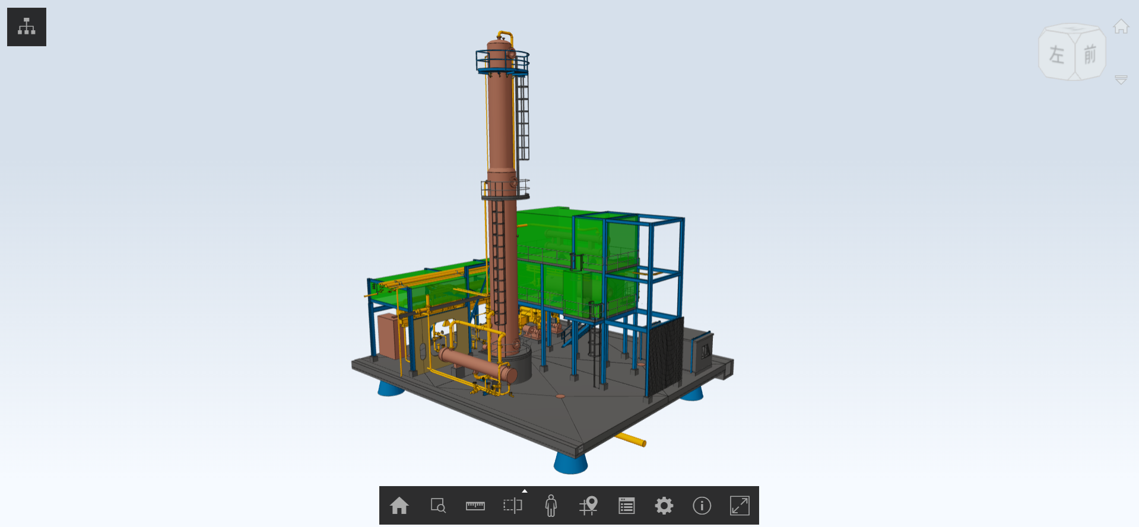1139x527 pixels.
Task: Open the model structure tree panel
Action: tap(27, 27)
